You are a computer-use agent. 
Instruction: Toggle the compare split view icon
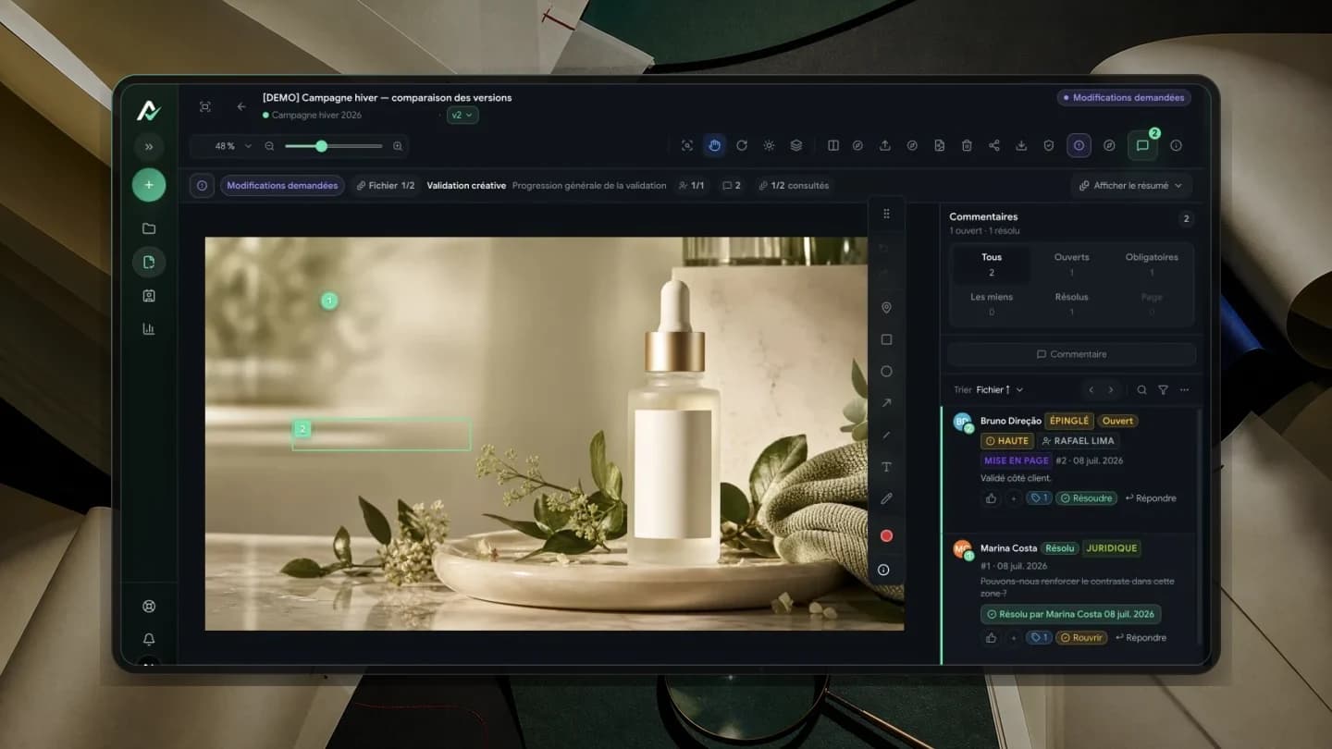click(x=833, y=145)
